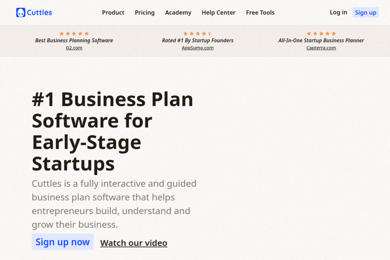This screenshot has width=390, height=260.
Task: Go to the Pricing page
Action: (145, 13)
